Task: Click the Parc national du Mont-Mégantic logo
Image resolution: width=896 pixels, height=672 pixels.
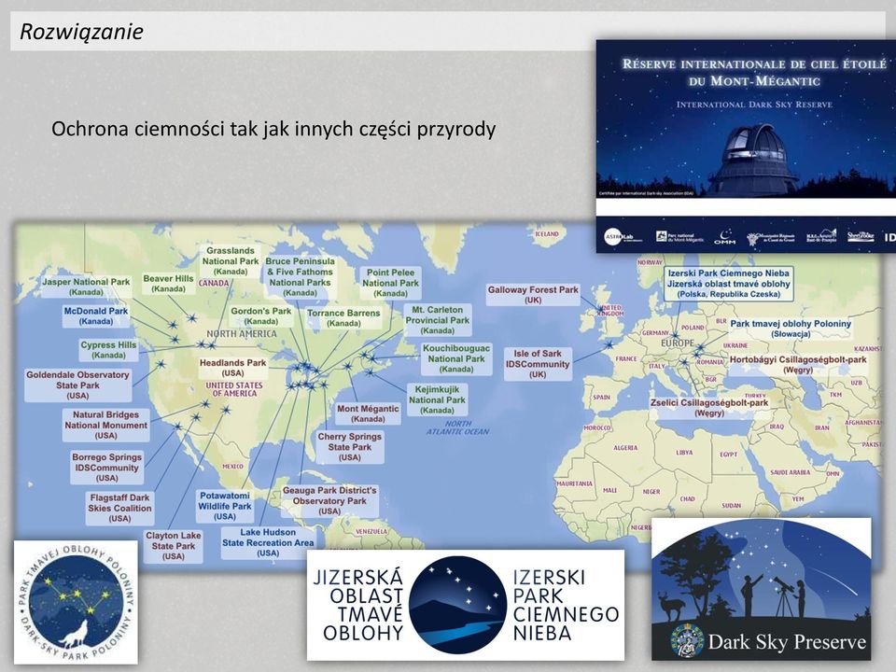Action: pos(679,236)
